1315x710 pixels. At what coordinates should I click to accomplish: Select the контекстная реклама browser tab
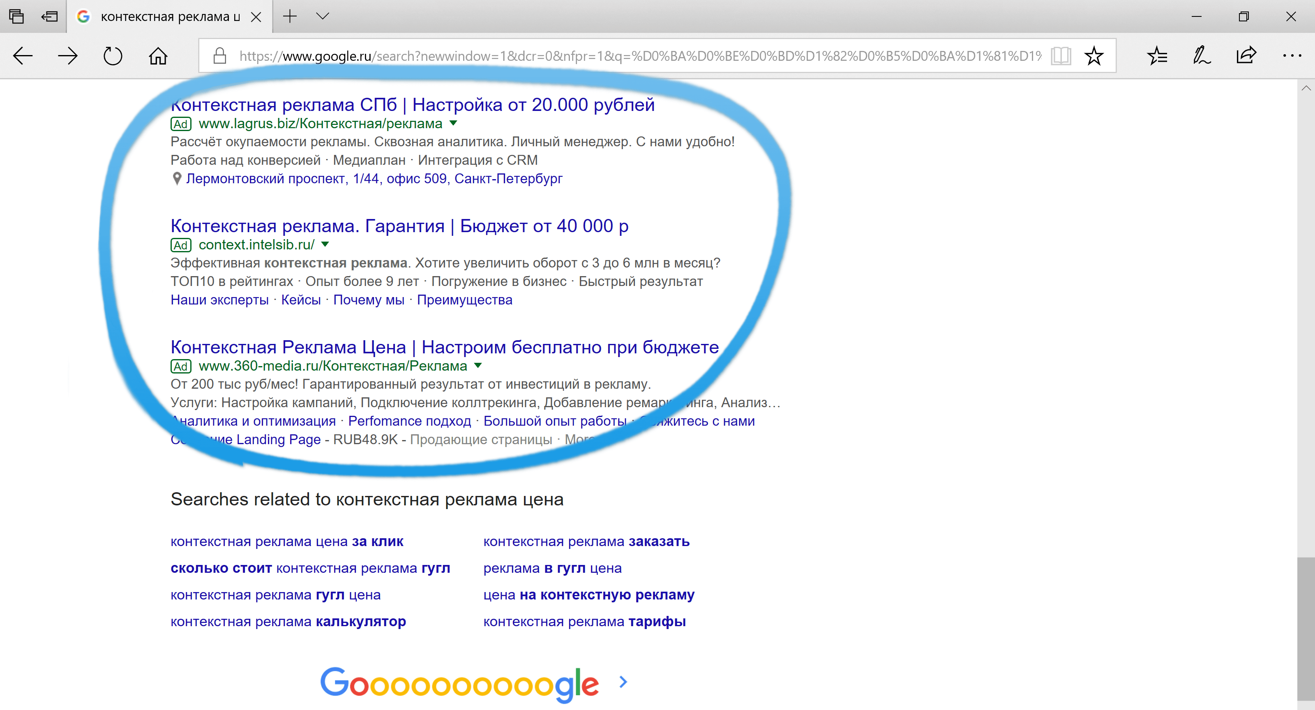pyautogui.click(x=169, y=17)
